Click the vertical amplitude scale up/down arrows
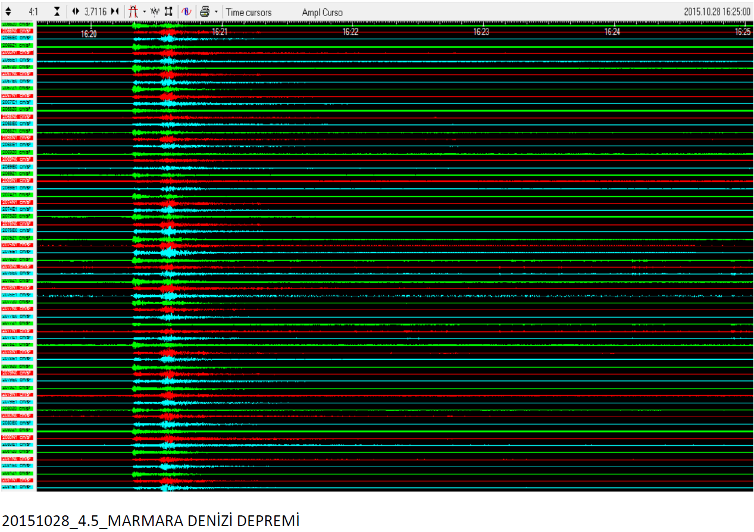Viewport: 754px width, 532px height. 8,12
